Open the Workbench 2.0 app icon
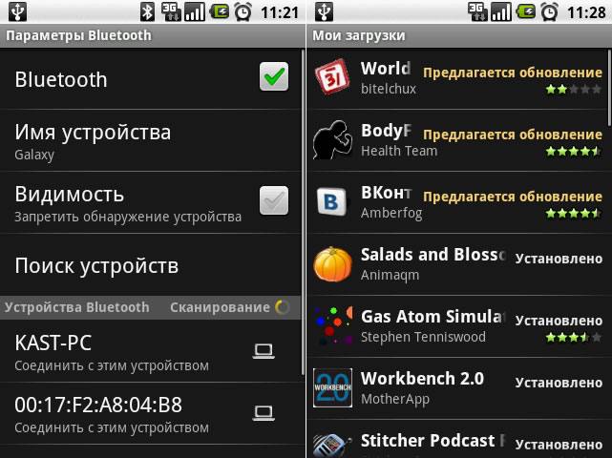612x458 pixels. tap(332, 387)
